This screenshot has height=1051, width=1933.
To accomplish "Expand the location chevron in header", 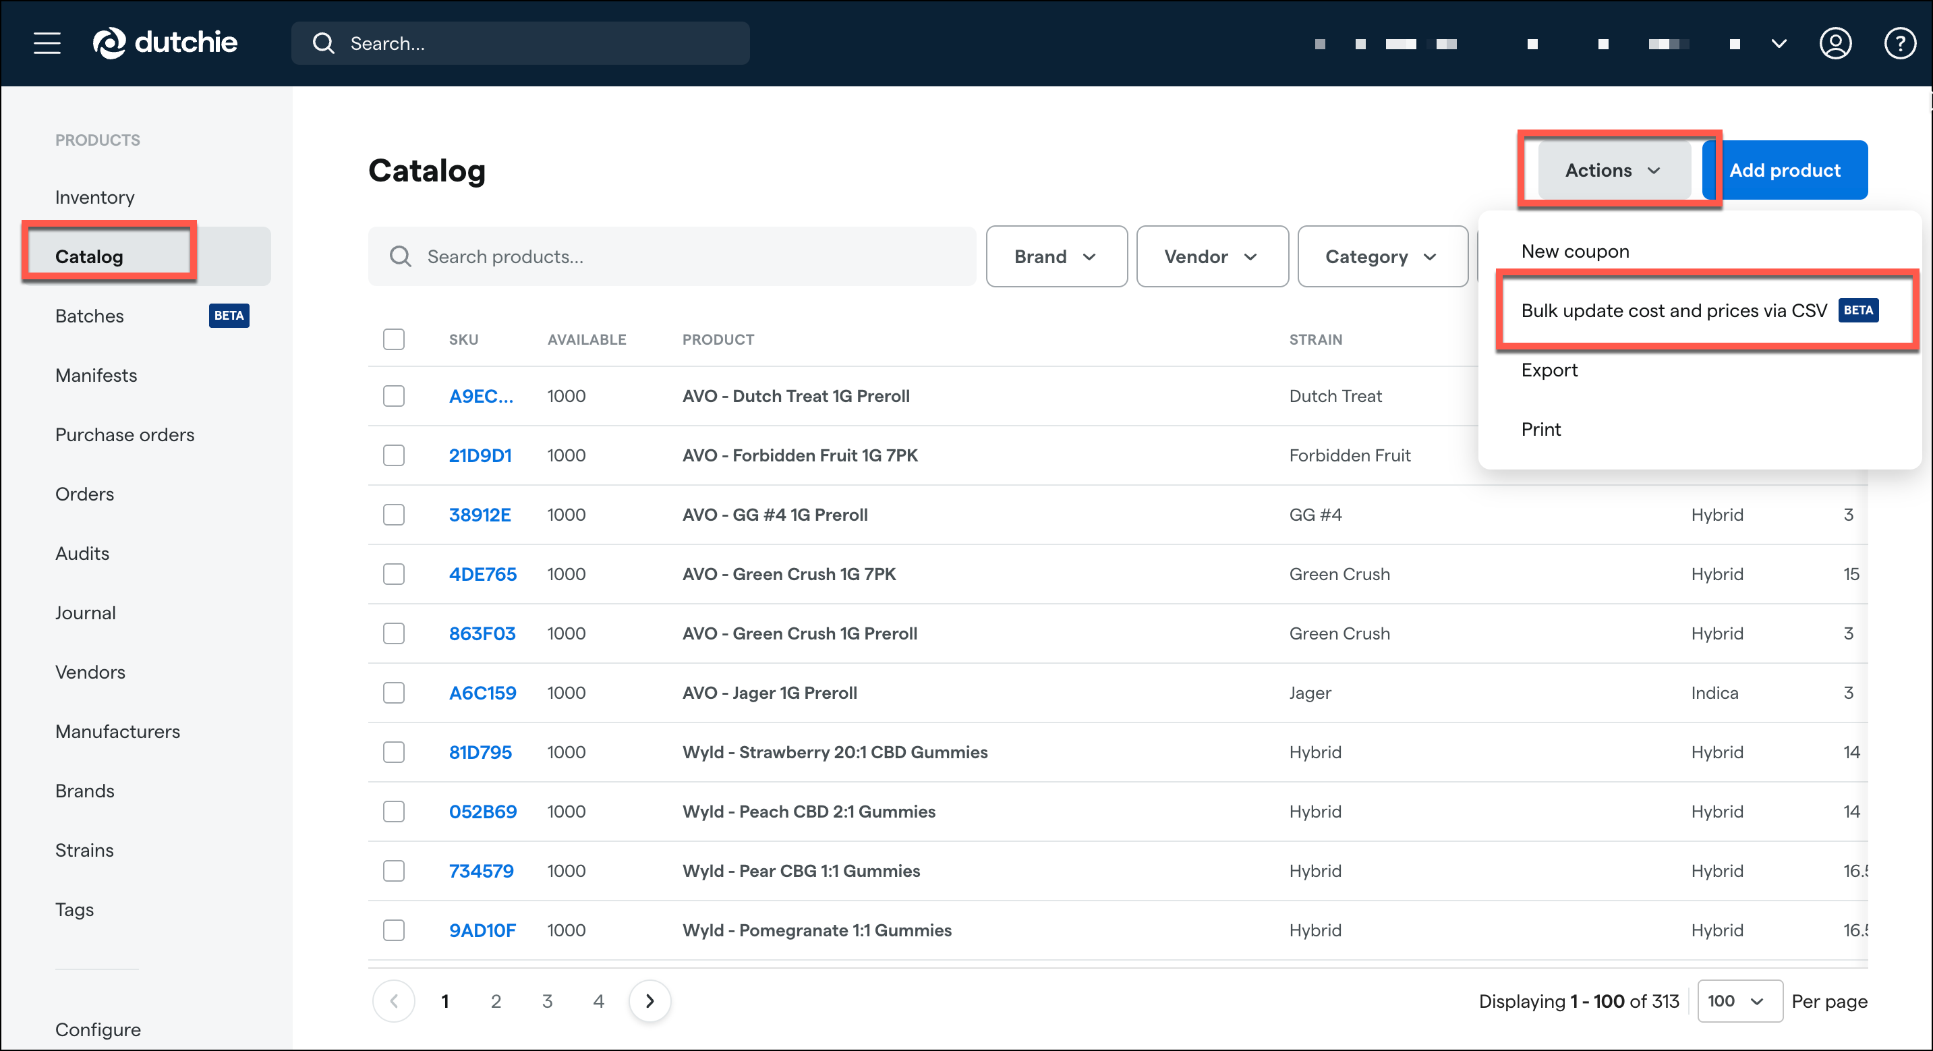I will tap(1779, 44).
